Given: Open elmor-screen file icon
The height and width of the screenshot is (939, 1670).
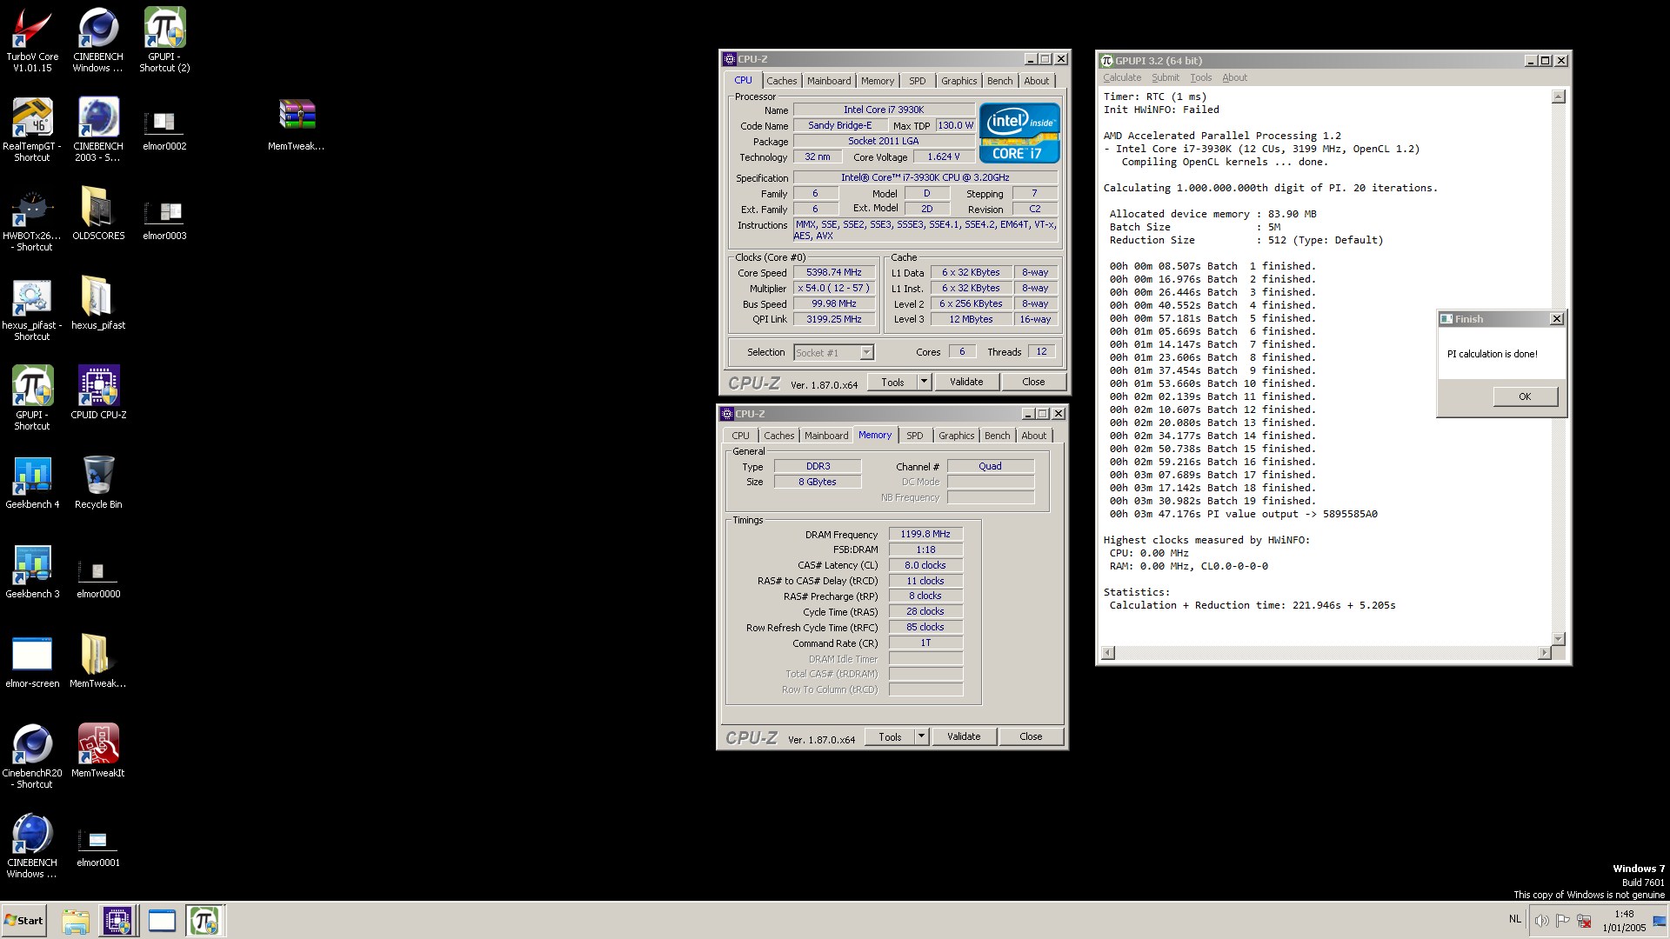Looking at the screenshot, I should (x=32, y=661).
